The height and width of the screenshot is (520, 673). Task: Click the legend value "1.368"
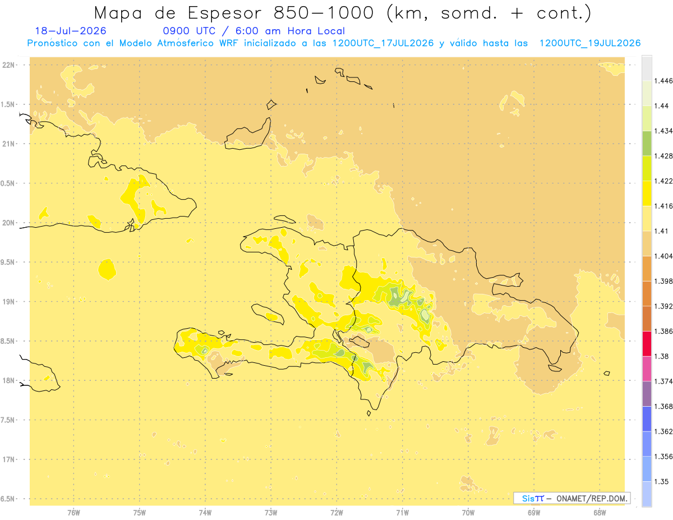tap(665, 406)
